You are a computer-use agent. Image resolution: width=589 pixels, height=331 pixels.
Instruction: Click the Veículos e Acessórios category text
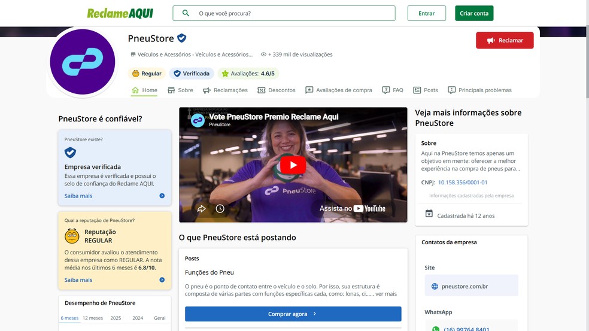pyautogui.click(x=195, y=54)
